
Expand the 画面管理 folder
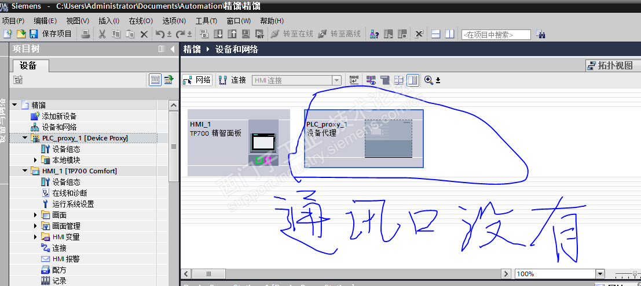[x=35, y=226]
